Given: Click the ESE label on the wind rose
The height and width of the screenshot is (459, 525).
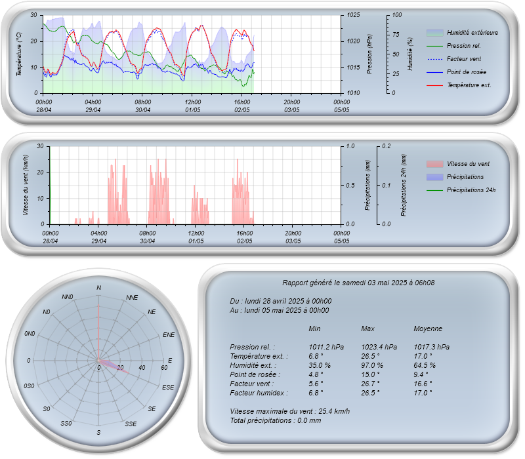Looking at the screenshot, I should [168, 388].
